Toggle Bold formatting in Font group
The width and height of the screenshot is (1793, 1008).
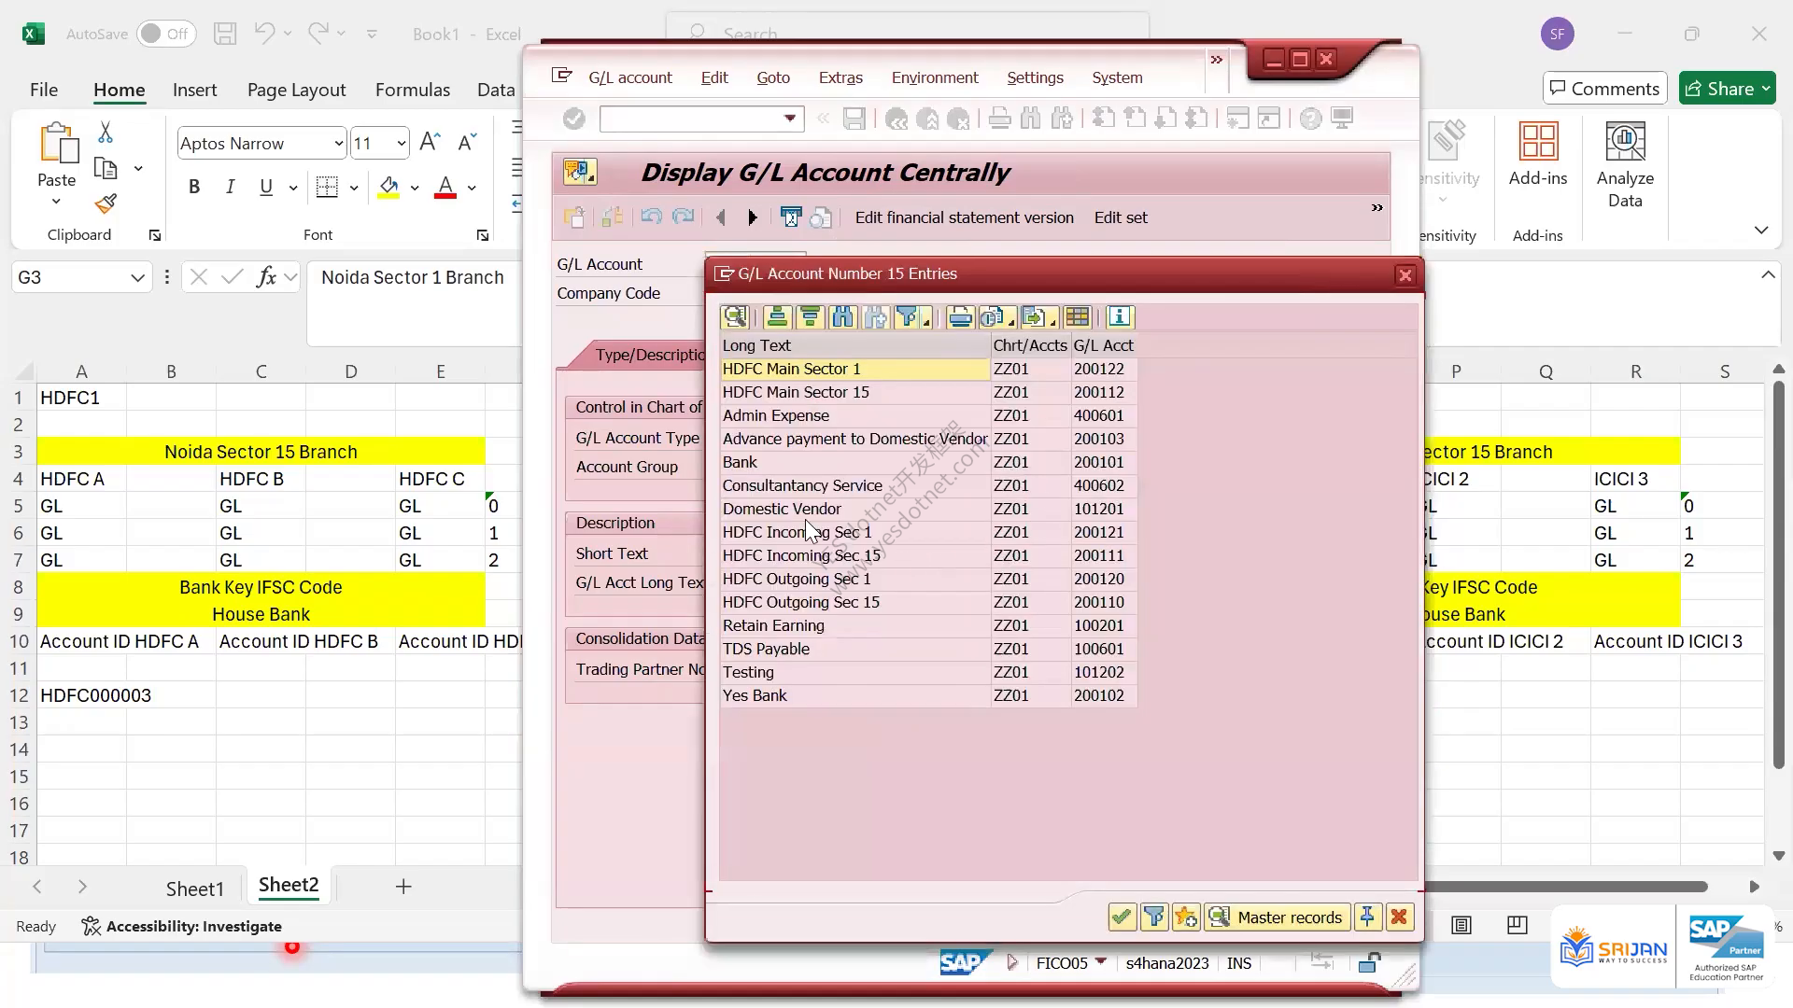194,187
